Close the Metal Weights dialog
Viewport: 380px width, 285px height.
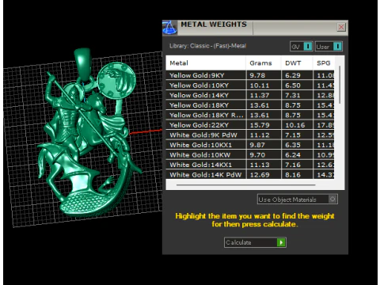pyautogui.click(x=341, y=27)
